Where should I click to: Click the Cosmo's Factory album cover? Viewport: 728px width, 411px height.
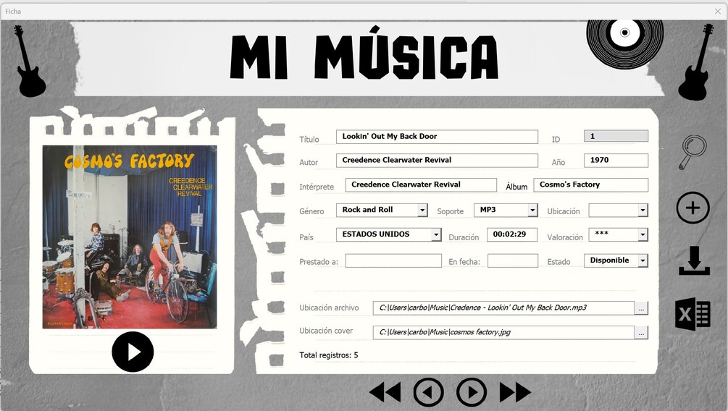tap(130, 237)
